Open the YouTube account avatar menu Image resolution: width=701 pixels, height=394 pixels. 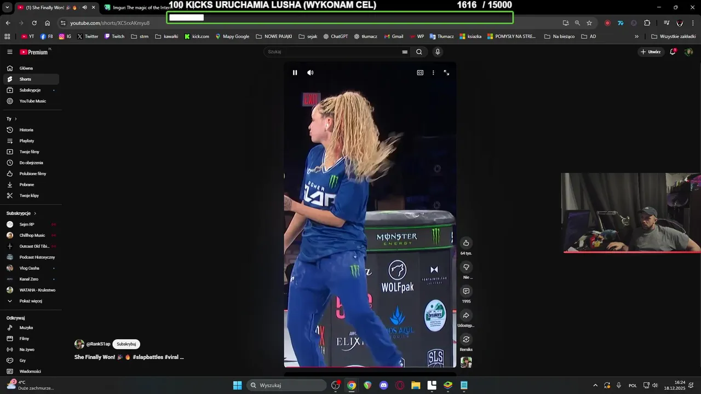click(x=689, y=52)
